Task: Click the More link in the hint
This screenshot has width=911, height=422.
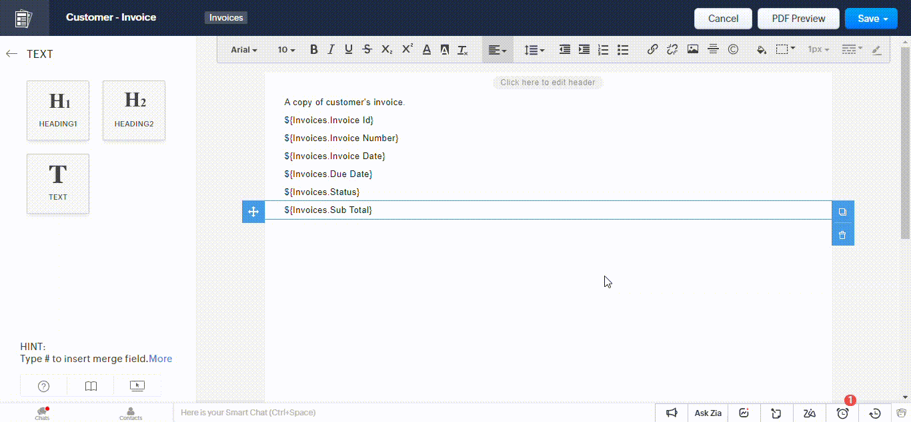Action: (161, 358)
